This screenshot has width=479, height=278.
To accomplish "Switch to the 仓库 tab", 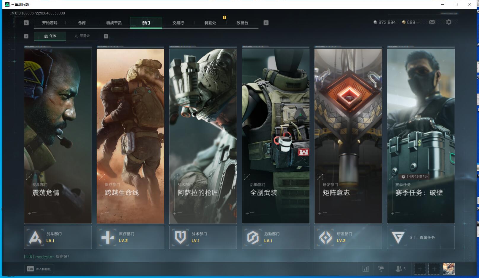I will 82,23.
